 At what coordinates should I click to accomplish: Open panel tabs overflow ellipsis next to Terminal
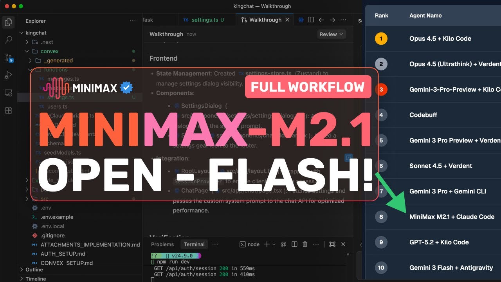click(215, 244)
